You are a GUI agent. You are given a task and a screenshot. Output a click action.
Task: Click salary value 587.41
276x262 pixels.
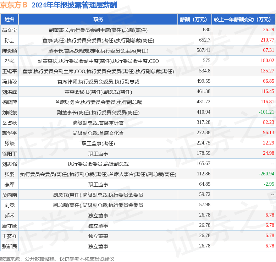coord(203,50)
